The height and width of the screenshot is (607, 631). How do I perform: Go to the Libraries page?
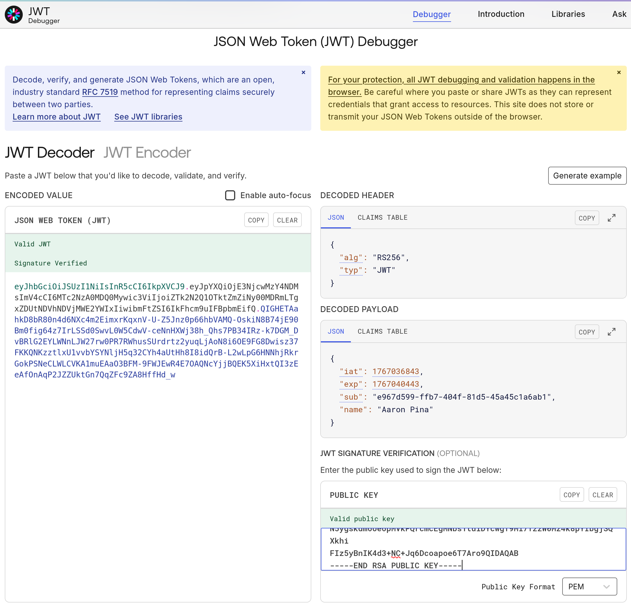click(568, 14)
